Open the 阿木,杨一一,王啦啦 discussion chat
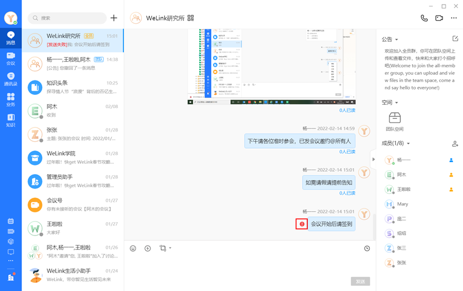Viewport: 463px width, 291px height. pyautogui.click(x=73, y=252)
